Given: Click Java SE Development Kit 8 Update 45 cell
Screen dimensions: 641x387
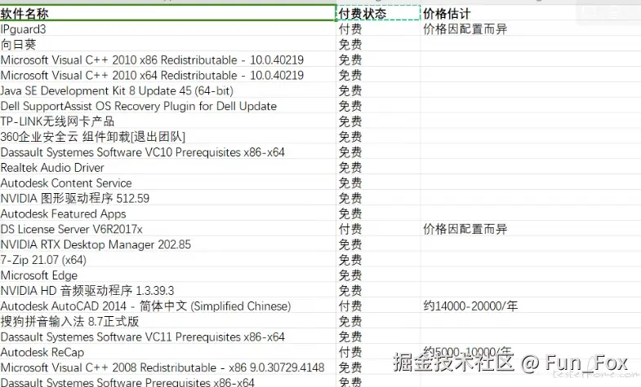Looking at the screenshot, I should click(167, 90).
